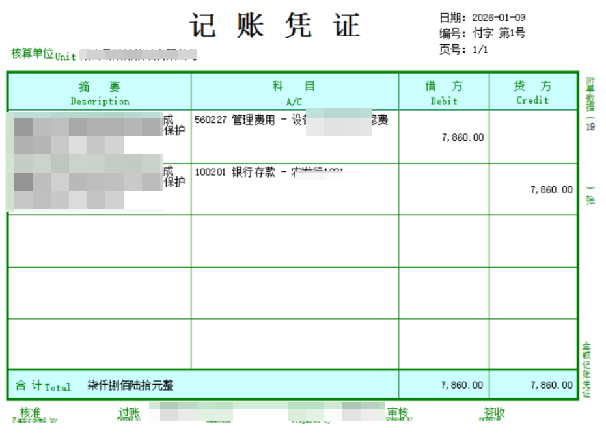The width and height of the screenshot is (606, 444).
Task: Click the second row credit amount 7,860.00
Action: click(551, 189)
